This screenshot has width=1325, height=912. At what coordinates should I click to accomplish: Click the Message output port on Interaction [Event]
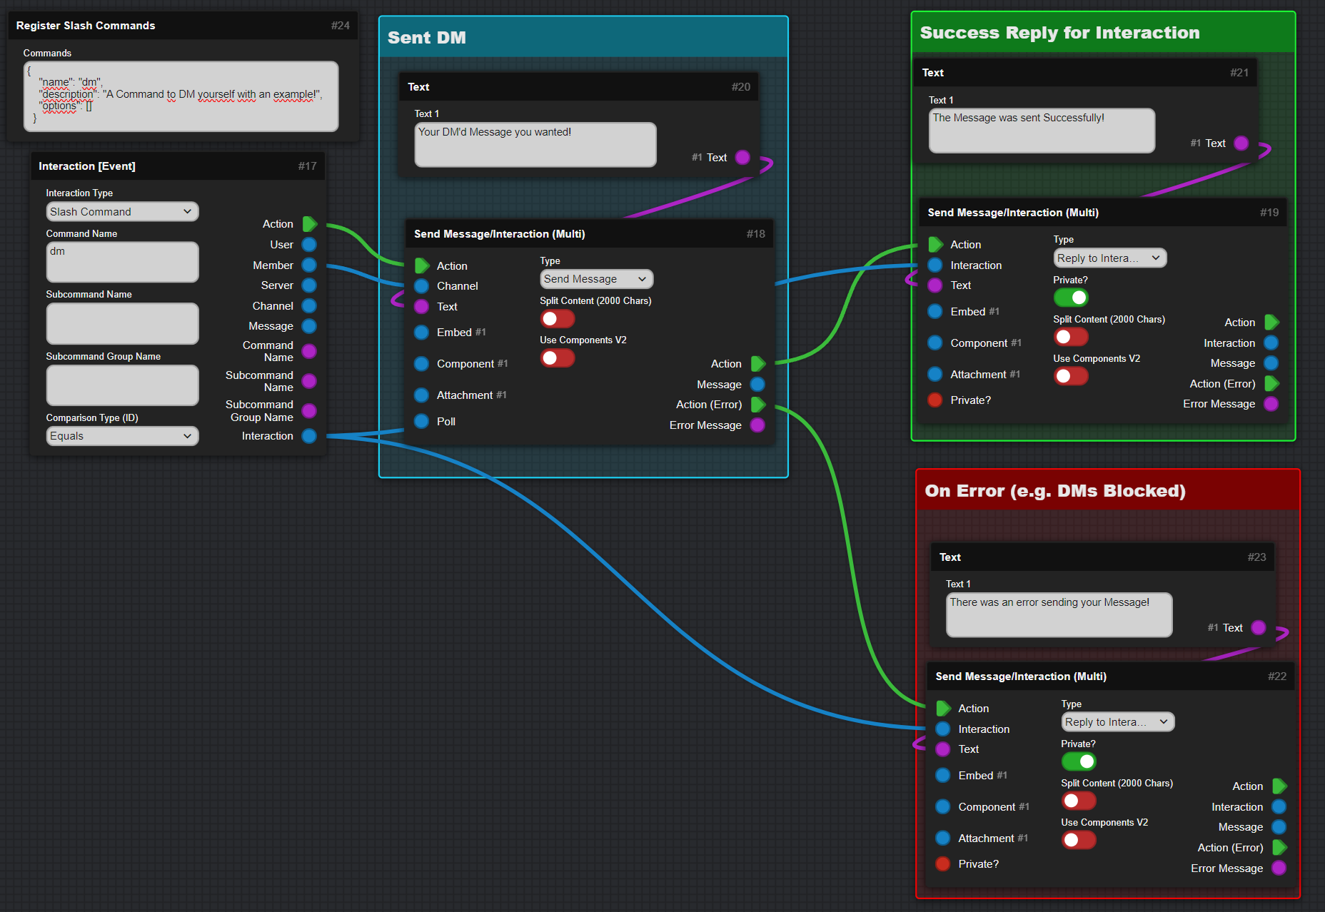click(x=309, y=326)
